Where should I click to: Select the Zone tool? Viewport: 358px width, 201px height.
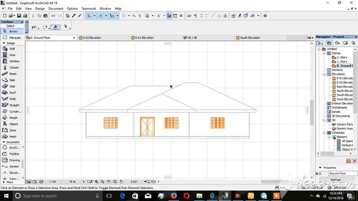pos(12,130)
